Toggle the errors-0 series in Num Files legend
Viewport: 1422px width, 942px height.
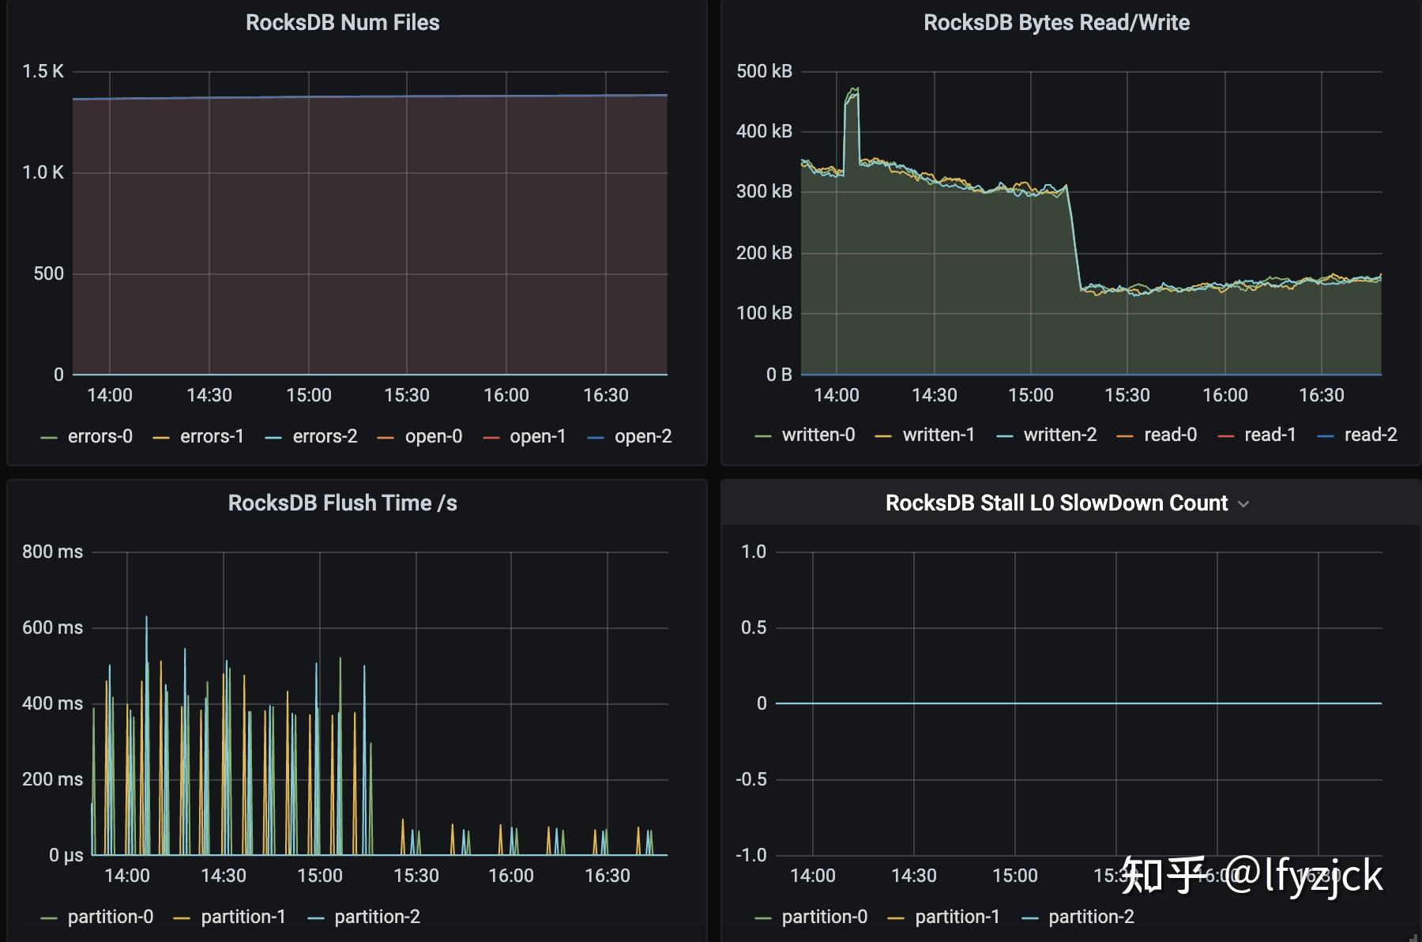pos(100,436)
